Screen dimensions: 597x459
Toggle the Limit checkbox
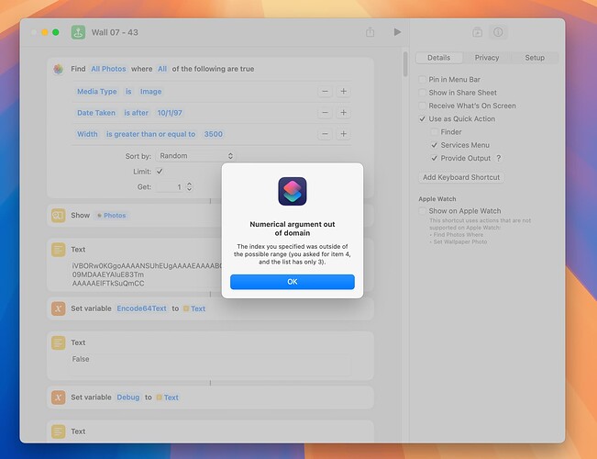click(x=160, y=172)
